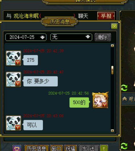
Task: Report this player with 举报 button
Action: point(106,16)
